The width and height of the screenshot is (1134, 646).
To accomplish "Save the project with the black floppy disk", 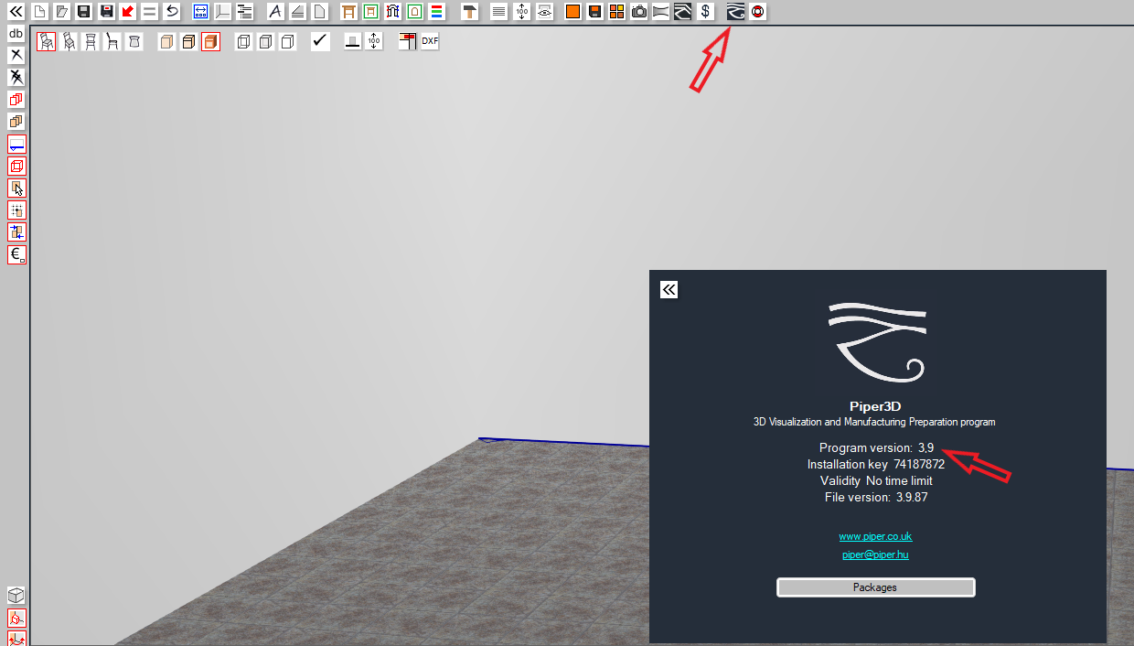I will [x=84, y=12].
